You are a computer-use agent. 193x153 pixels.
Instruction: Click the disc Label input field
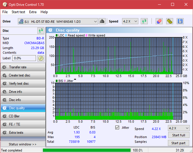point(24,58)
